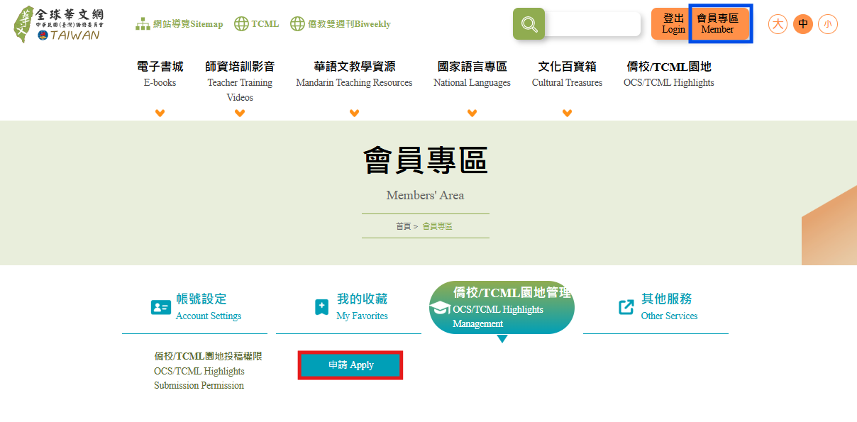Open the 華語文教學資源 dropdown arrow
The image size is (857, 422).
coord(353,112)
